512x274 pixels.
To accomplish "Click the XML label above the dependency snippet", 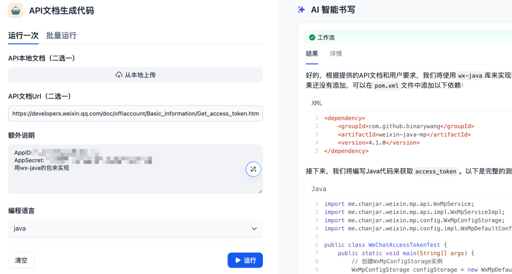I will [317, 103].
